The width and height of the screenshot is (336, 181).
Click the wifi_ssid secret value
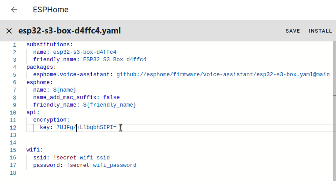(94, 158)
